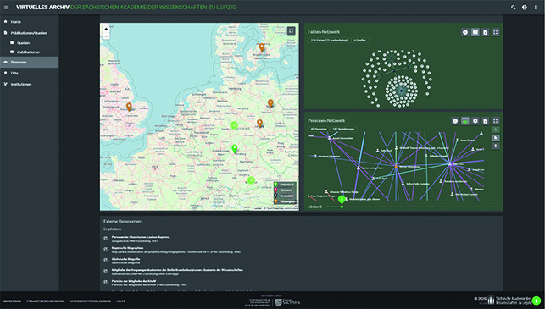Select the orange central person node in Personen-Netzwerk
This screenshot has width=545, height=309.
point(396,167)
